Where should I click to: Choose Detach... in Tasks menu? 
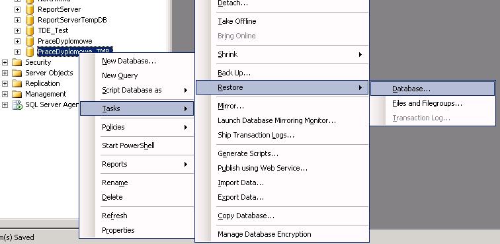tap(282, 3)
